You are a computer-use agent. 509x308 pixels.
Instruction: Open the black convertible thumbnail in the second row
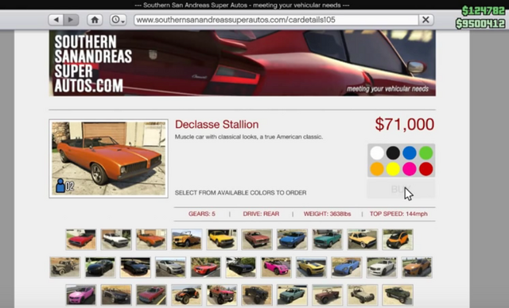(x=241, y=268)
